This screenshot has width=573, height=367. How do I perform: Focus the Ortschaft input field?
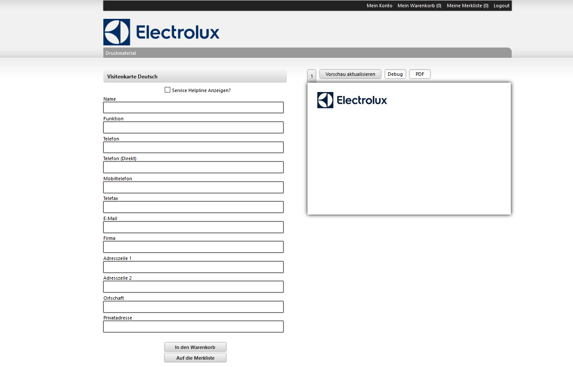point(193,307)
